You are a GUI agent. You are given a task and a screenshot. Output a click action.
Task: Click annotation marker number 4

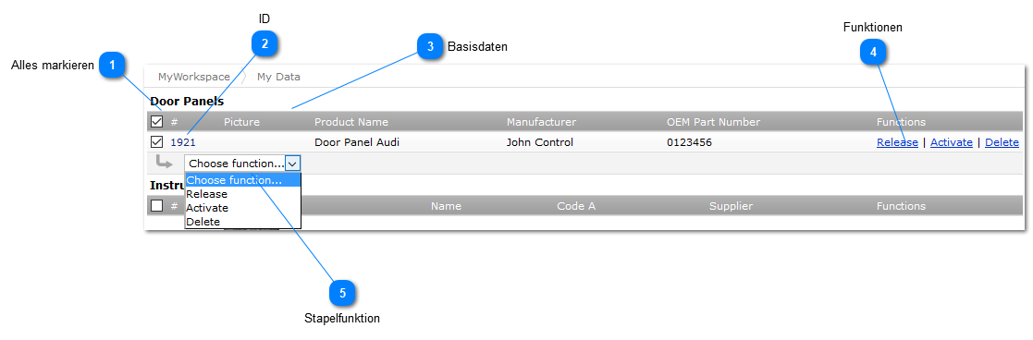(873, 54)
